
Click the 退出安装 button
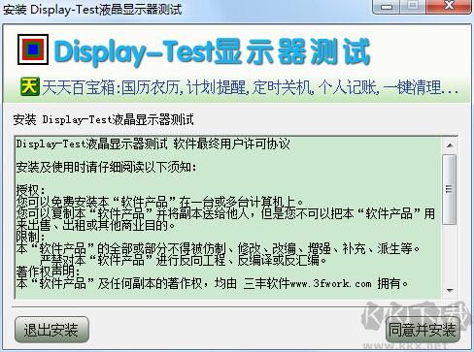coord(51,330)
